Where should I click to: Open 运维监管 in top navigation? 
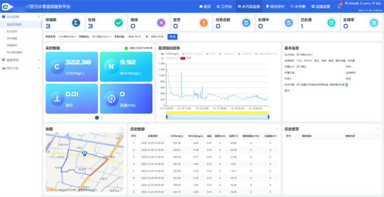click(321, 6)
